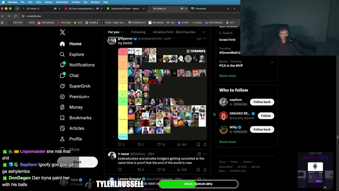The width and height of the screenshot is (339, 191).
Task: Close the Powerchat browser tab
Action: pos(228,8)
